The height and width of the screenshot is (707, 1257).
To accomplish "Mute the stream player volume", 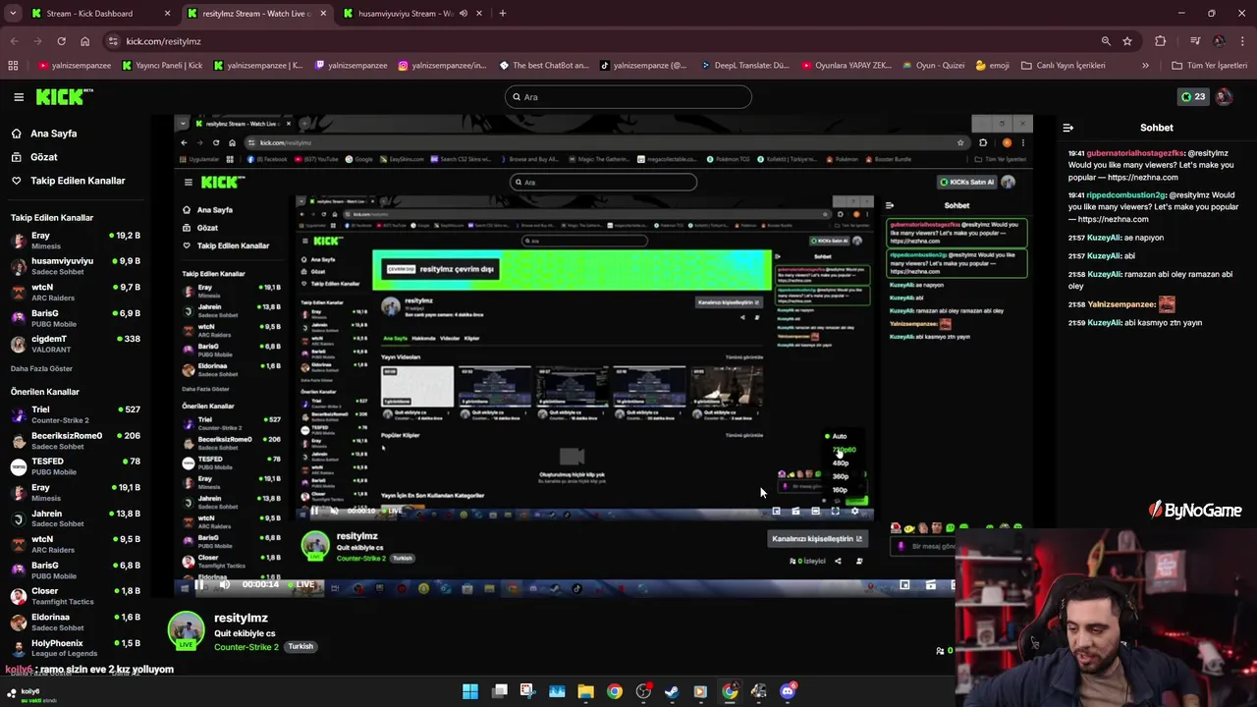I will pos(225,585).
